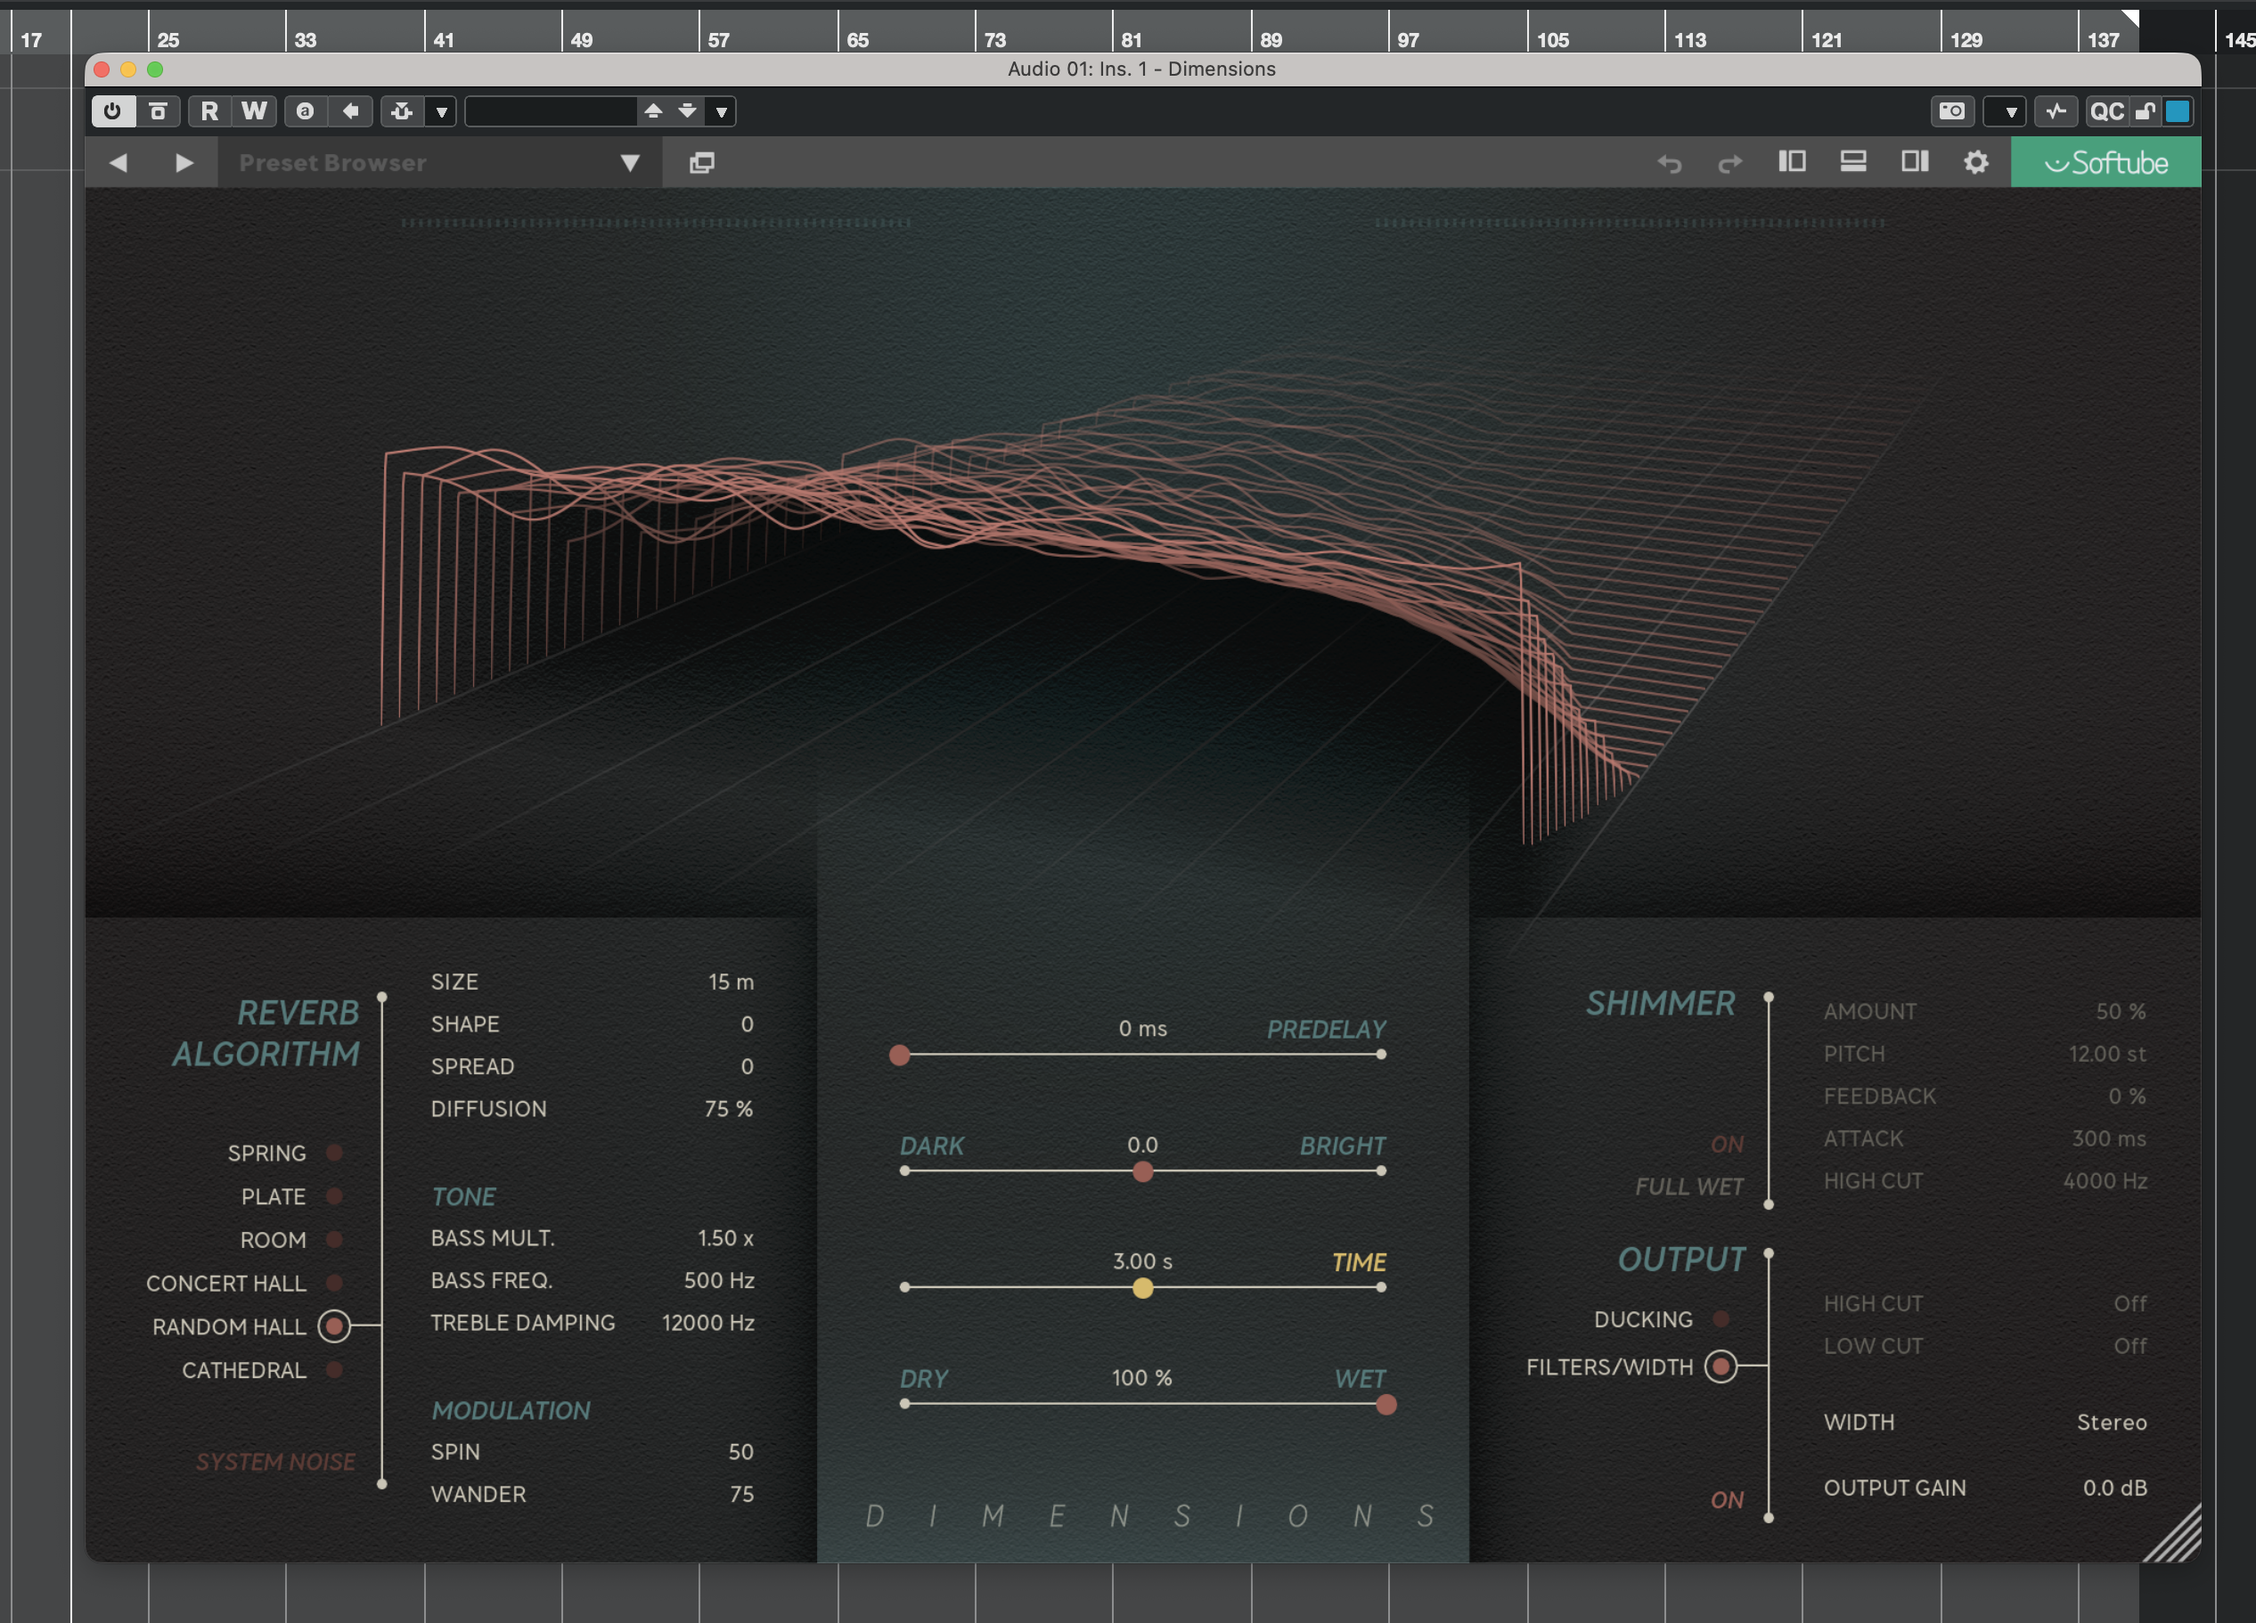2256x1623 pixels.
Task: Click the SYSTEM NOISE label
Action: [274, 1462]
